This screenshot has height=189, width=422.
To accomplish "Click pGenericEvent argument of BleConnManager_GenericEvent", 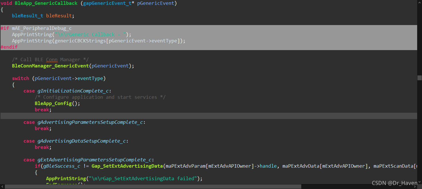I will [x=110, y=66].
